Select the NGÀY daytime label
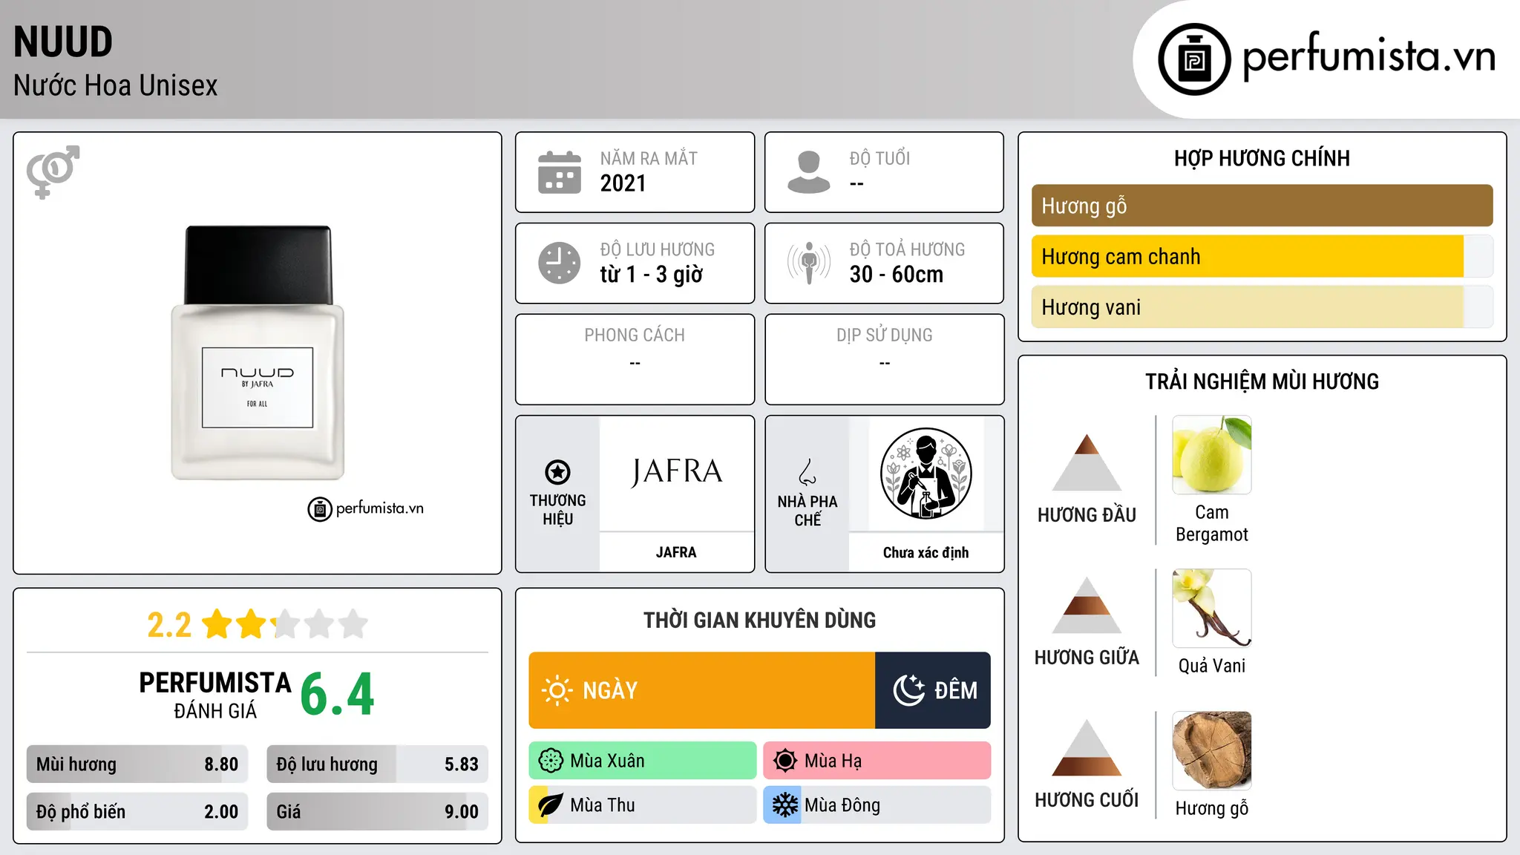The width and height of the screenshot is (1520, 855). coord(610,690)
